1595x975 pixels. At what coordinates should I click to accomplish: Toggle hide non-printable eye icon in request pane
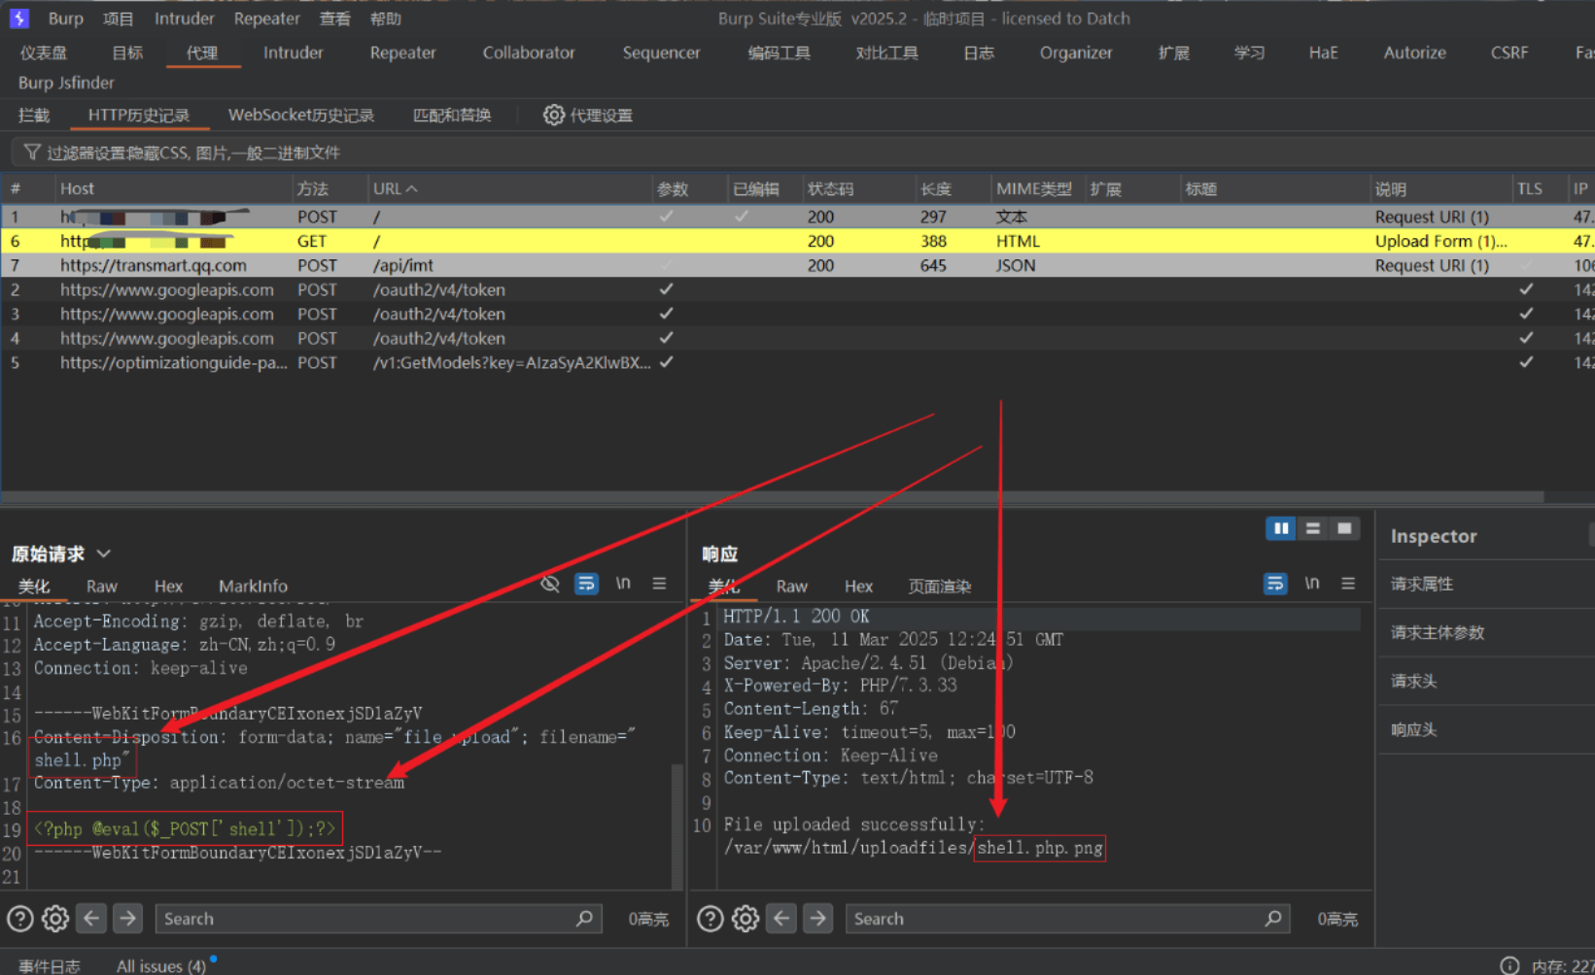coord(550,584)
